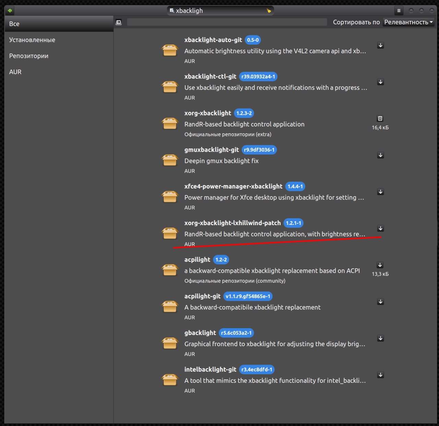Image resolution: width=439 pixels, height=426 pixels.
Task: Open the Релевантность sort dropdown
Action: [x=408, y=22]
